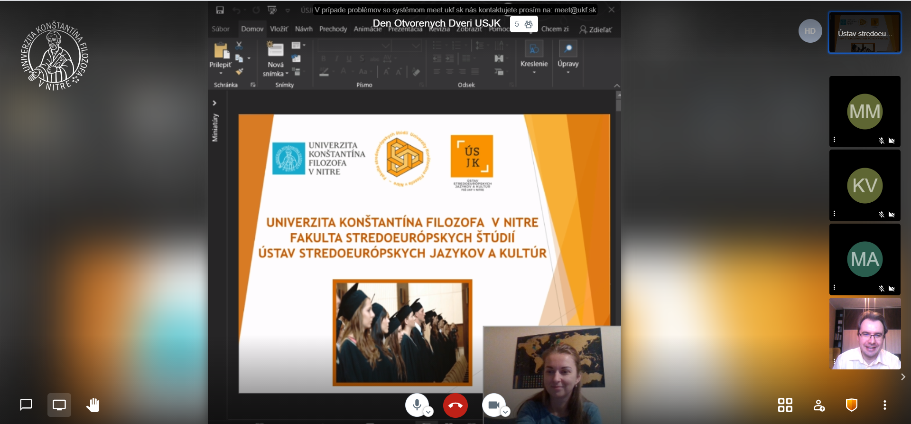Click the Cut scissors icon
The height and width of the screenshot is (424, 911).
[239, 45]
